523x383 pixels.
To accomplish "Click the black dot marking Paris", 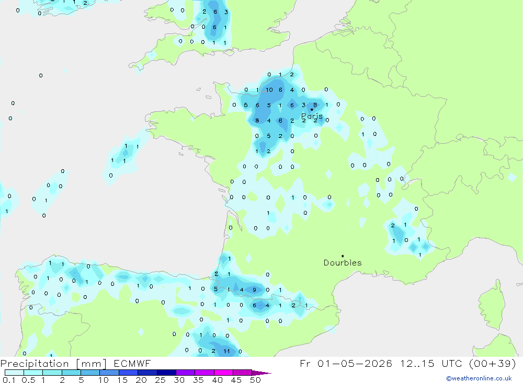I will (x=312, y=109).
